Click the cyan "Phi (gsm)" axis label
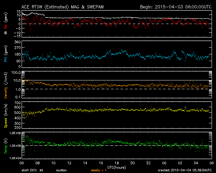 point(6,54)
